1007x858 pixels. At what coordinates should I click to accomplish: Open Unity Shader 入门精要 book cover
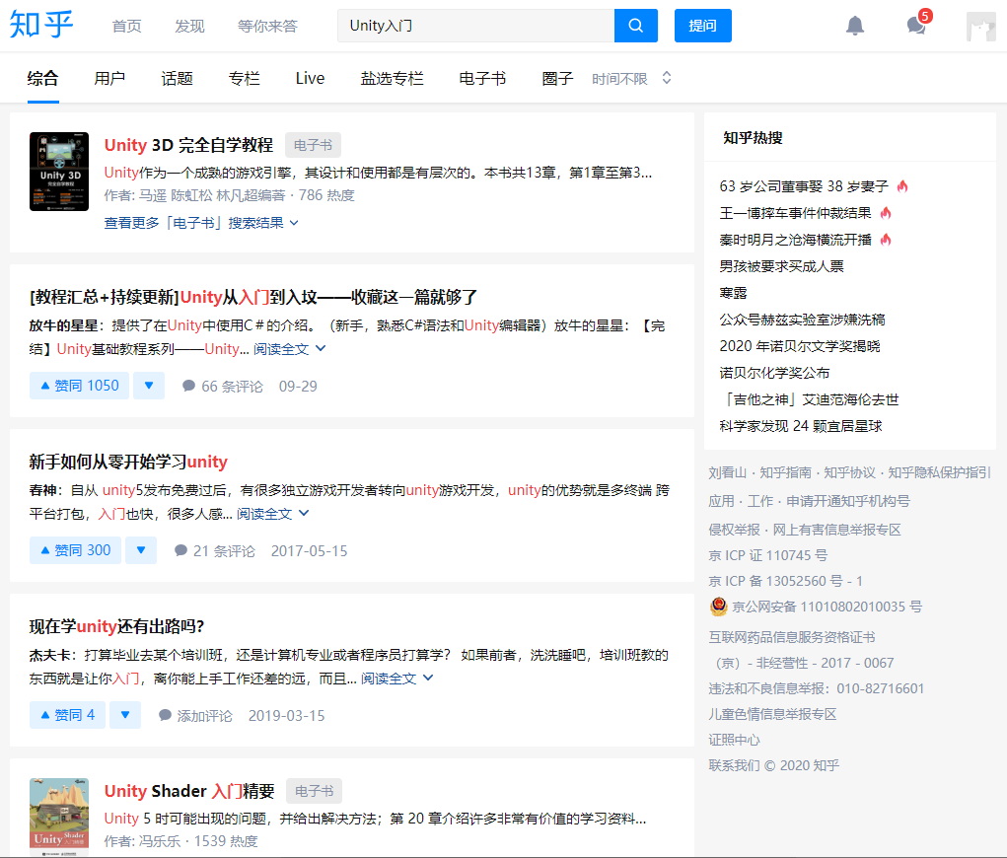(x=59, y=817)
